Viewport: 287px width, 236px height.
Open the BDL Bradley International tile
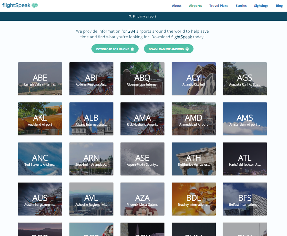point(194,199)
